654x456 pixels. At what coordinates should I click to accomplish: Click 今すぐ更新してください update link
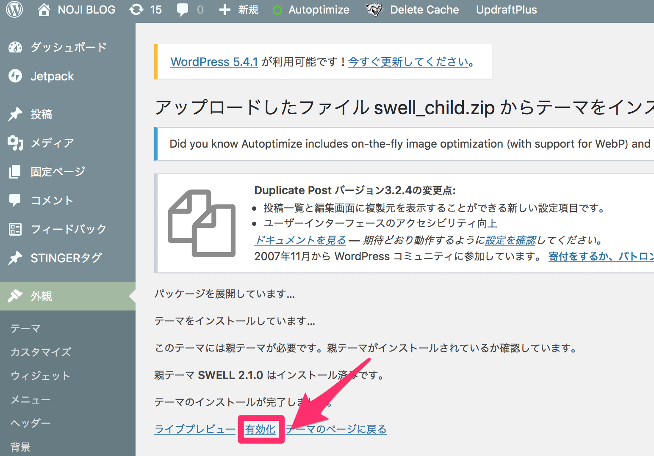408,62
